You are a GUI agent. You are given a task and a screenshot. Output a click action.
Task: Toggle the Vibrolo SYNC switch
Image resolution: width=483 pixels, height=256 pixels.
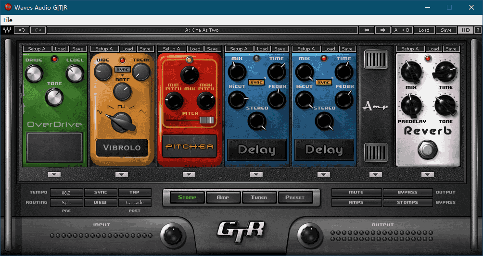coord(122,70)
